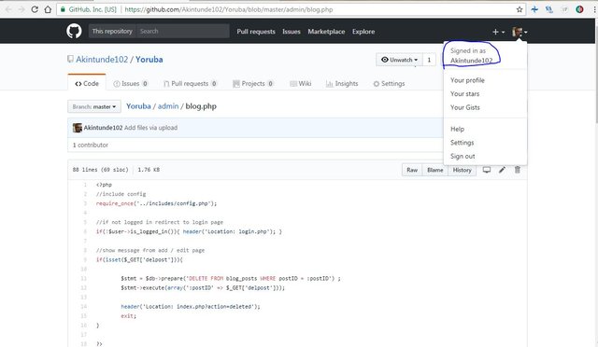Click the browser forward arrow
The width and height of the screenshot is (598, 347).
21,9
